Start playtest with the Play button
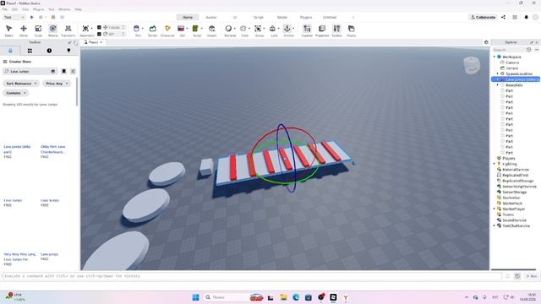This screenshot has width=541, height=304. [32, 17]
